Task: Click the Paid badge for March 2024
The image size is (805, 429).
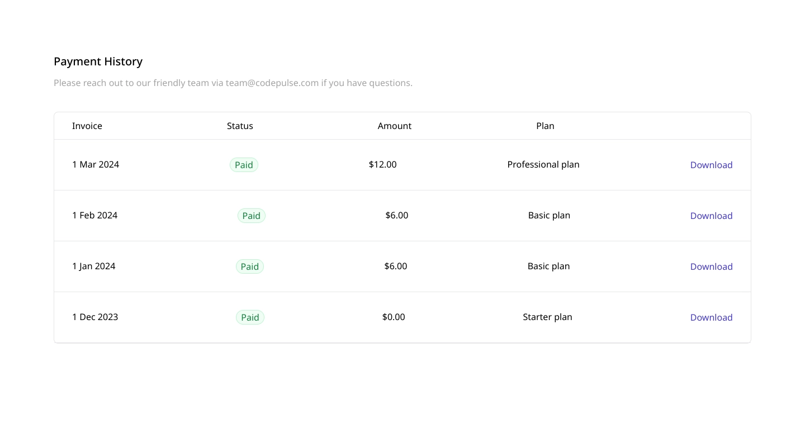Action: (244, 165)
